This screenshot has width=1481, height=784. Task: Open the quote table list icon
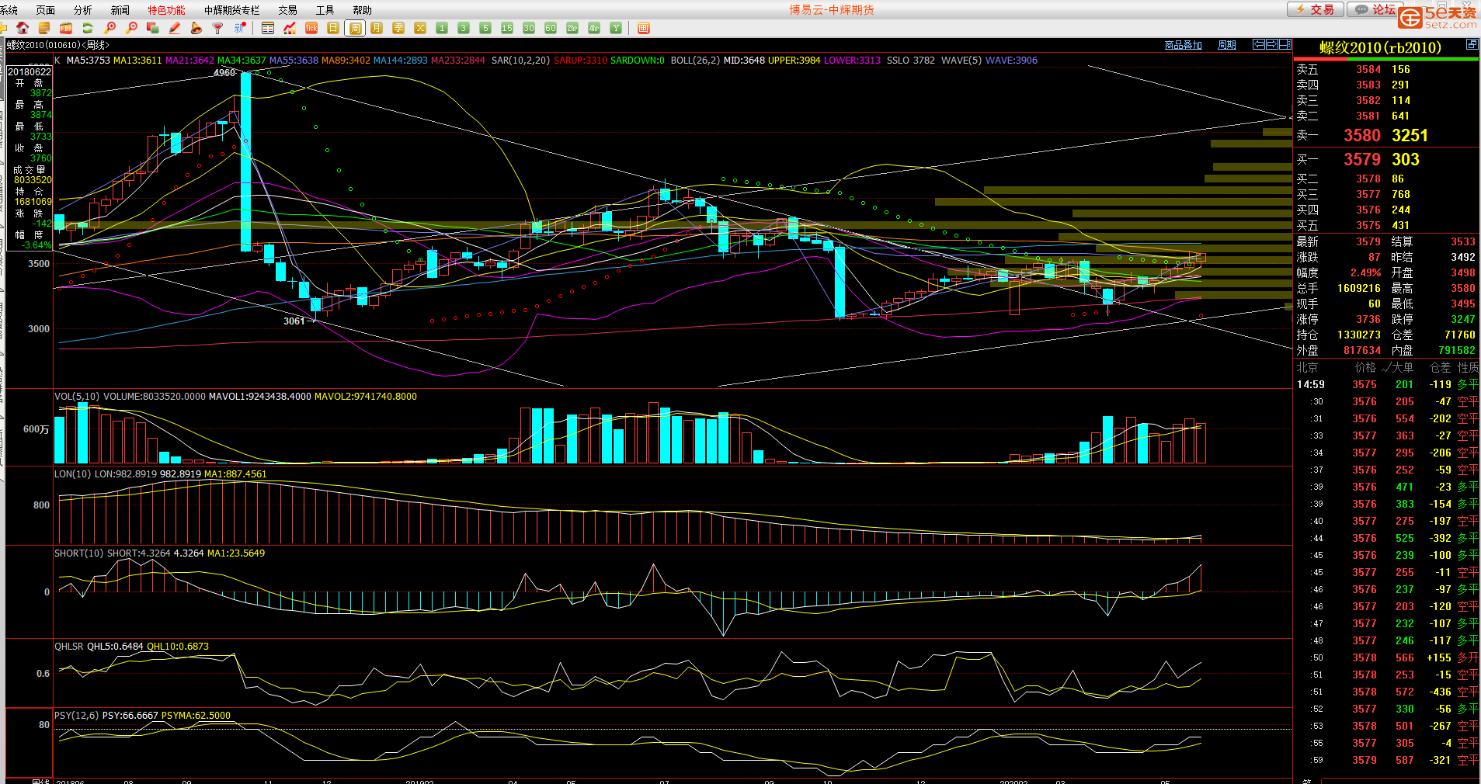(x=268, y=28)
